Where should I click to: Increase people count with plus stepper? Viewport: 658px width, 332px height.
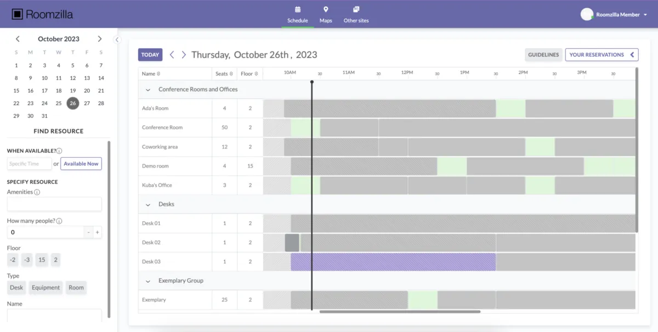click(98, 232)
